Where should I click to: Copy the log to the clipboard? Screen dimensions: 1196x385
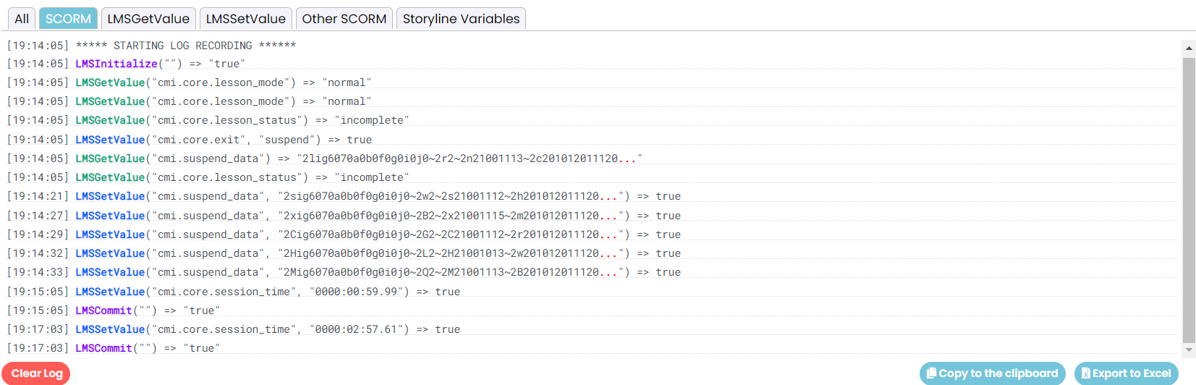(x=992, y=373)
